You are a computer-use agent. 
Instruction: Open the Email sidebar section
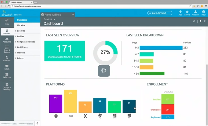pyautogui.click(x=7, y=67)
